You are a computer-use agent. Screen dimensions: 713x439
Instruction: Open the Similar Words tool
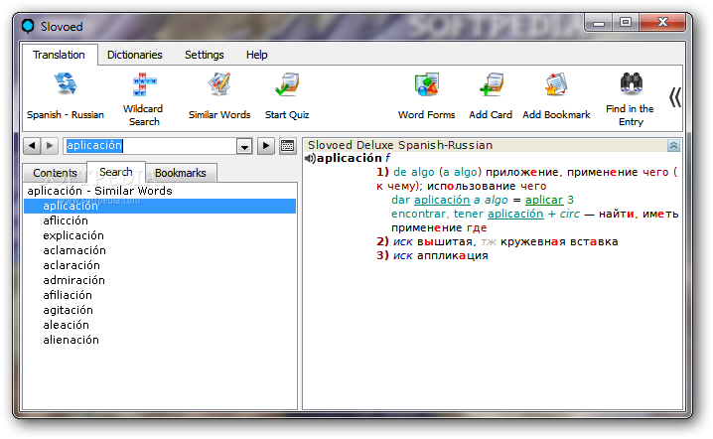point(219,95)
